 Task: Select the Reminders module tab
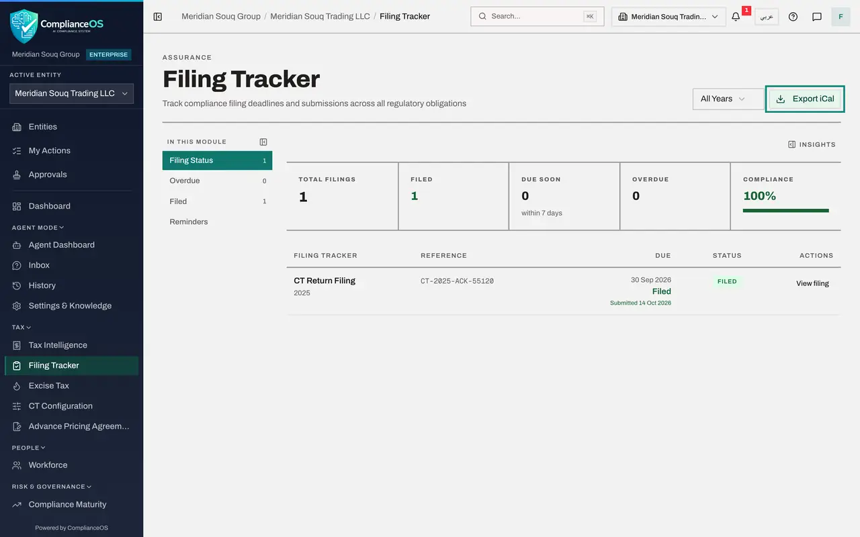pyautogui.click(x=217, y=222)
